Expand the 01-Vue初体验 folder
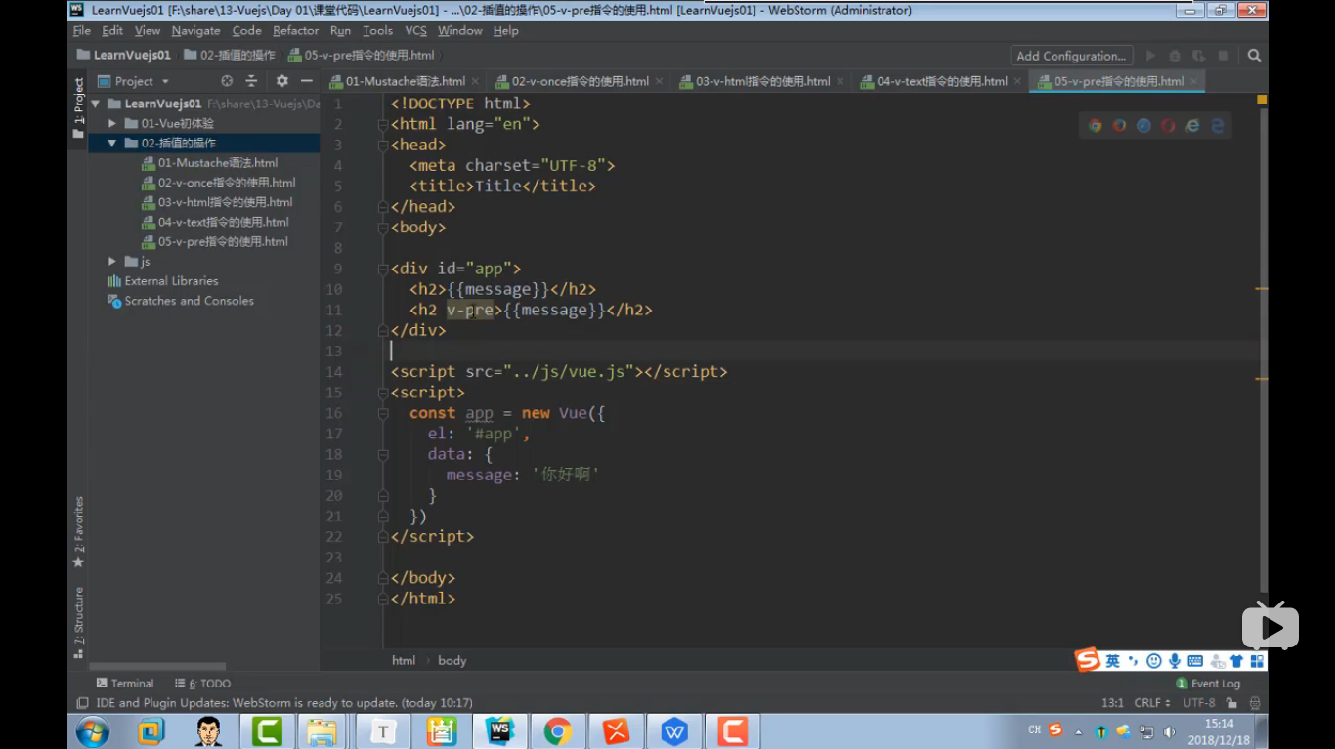Screen dimensions: 1335x749 112,123
